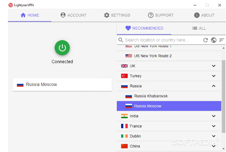Click the green power button to disconnect
This screenshot has height=152, width=226.
tap(62, 48)
